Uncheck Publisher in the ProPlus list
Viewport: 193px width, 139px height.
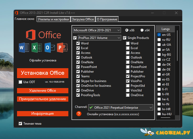coord(78,72)
